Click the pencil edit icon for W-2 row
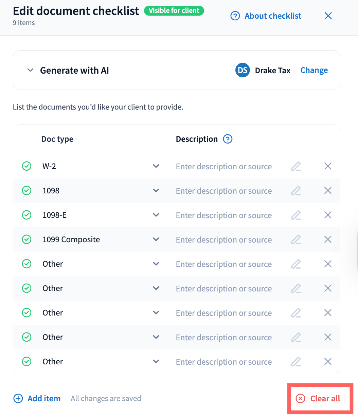This screenshot has height=420, width=358. [x=296, y=166]
